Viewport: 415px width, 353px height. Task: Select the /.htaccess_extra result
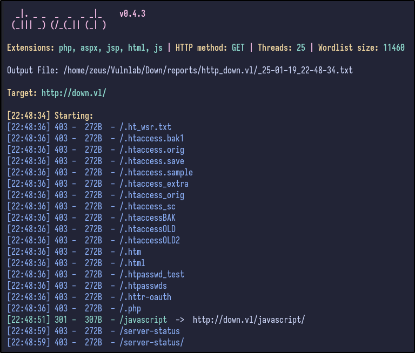(x=153, y=184)
